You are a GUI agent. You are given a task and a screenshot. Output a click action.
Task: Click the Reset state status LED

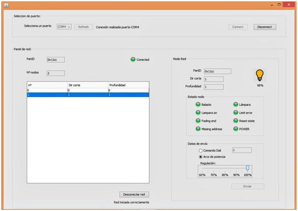[x=236, y=121]
